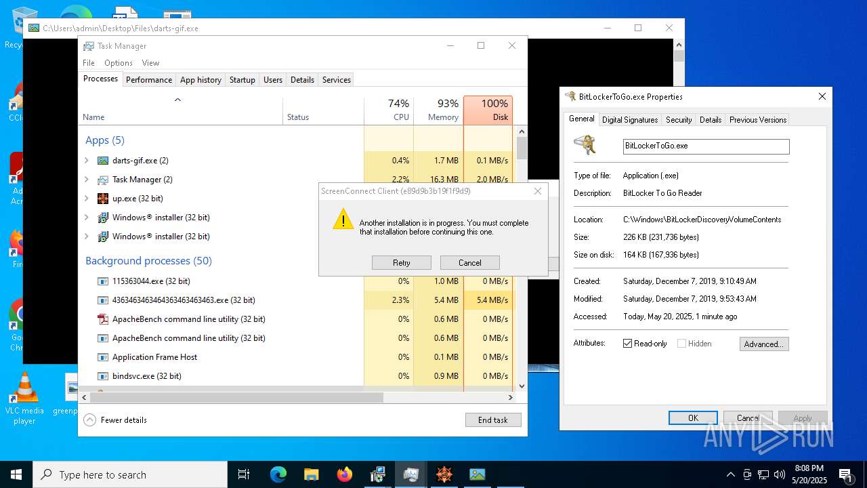Click the darts-gif.exe process icon
867x488 pixels.
coord(103,161)
